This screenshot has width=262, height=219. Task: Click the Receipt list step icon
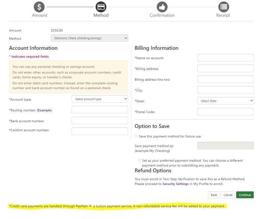(224, 7)
